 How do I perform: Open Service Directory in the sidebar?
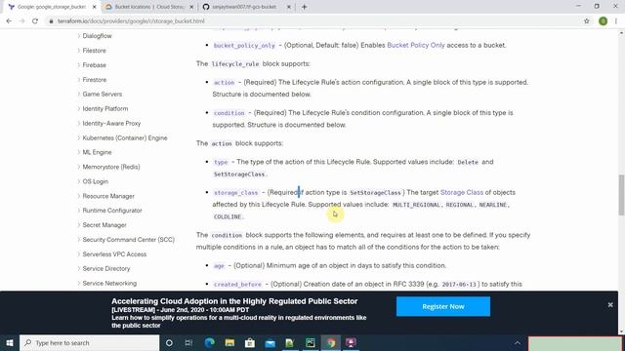(x=106, y=269)
